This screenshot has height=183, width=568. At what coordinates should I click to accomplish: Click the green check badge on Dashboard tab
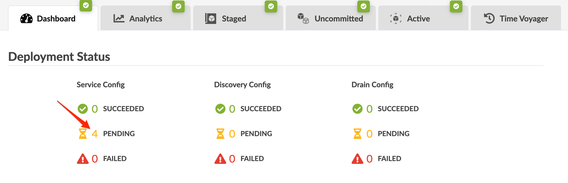(x=86, y=5)
